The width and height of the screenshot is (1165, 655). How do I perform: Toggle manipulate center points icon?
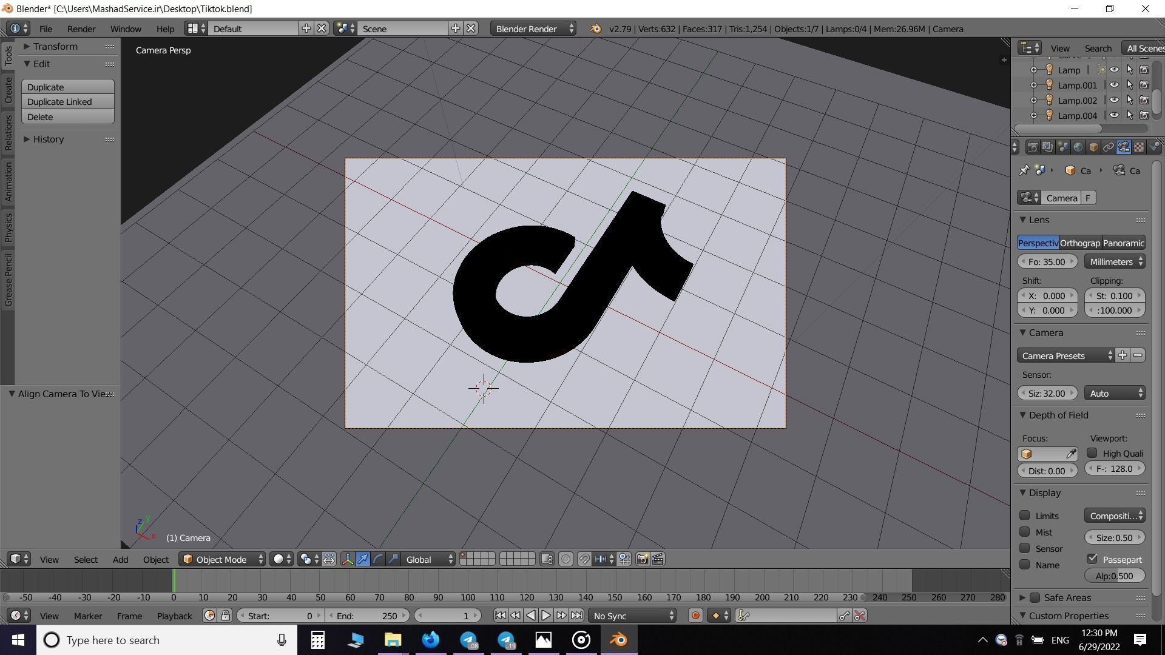pos(329,559)
